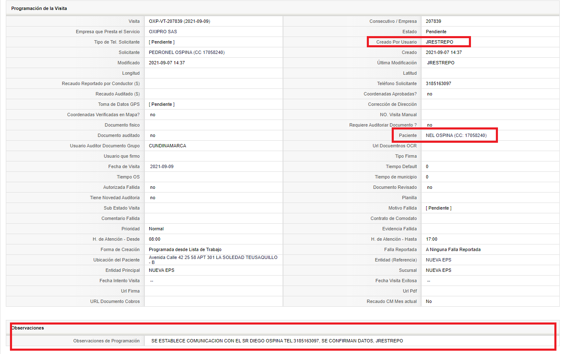The image size is (561, 354).
Task: Click Requiere Auditoriar Documento ? value no
Action: pos(430,125)
